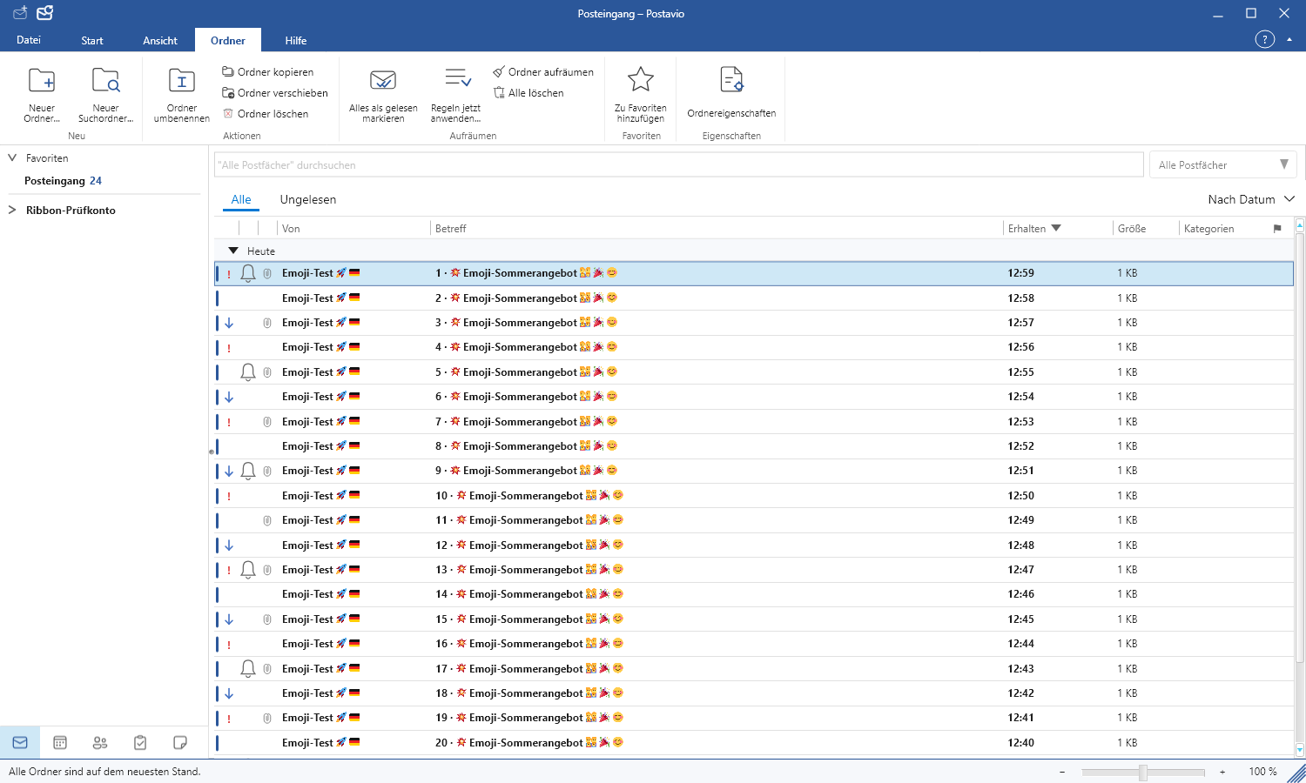
Task: Create a new search folder (Neuer Suchordner)
Action: pyautogui.click(x=105, y=95)
